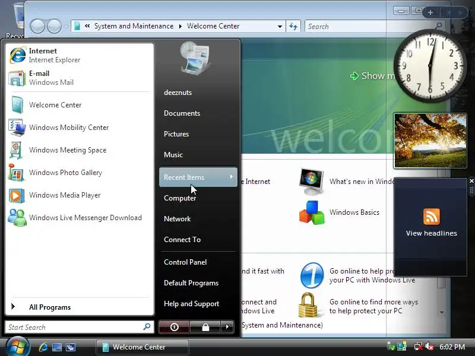Click the Refresh button beside address bar

pos(293,26)
